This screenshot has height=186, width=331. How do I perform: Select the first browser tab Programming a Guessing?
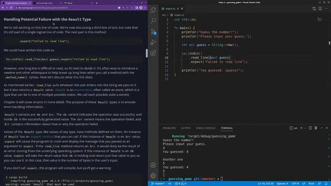point(16,3)
